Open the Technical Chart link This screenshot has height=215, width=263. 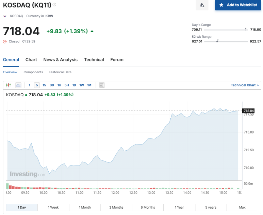point(245,85)
